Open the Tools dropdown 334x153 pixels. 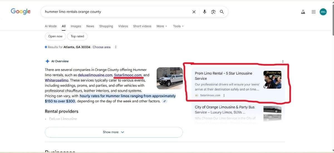coord(178,26)
